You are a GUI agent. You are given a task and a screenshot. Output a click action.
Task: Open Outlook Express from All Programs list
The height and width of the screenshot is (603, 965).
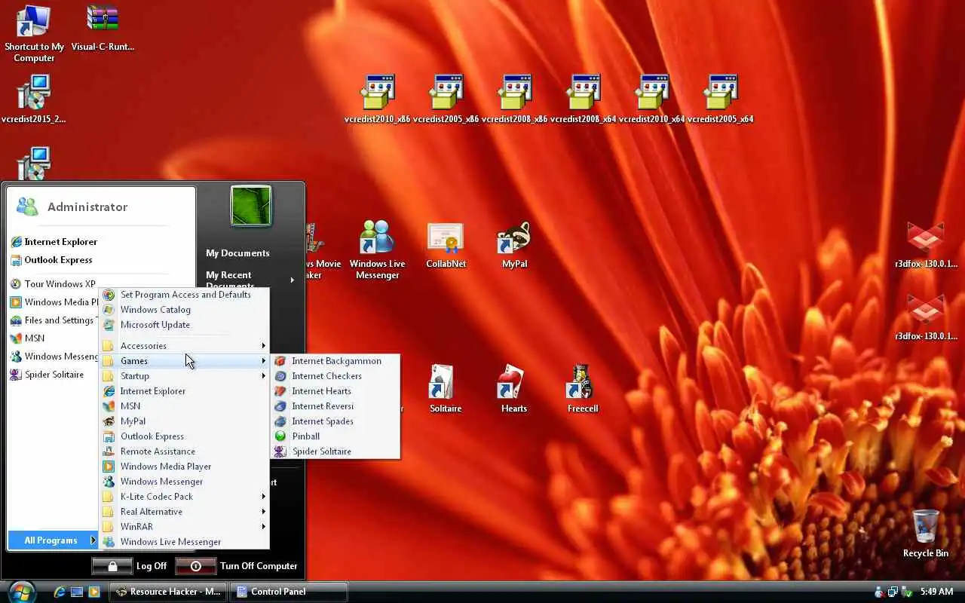(185, 436)
